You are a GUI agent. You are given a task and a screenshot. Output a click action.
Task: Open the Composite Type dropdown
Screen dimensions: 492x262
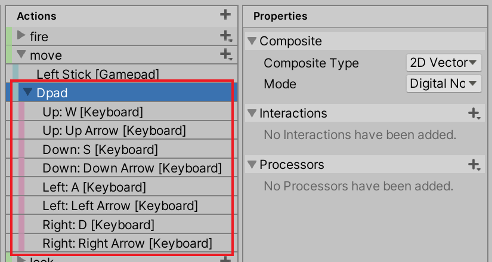pos(443,63)
